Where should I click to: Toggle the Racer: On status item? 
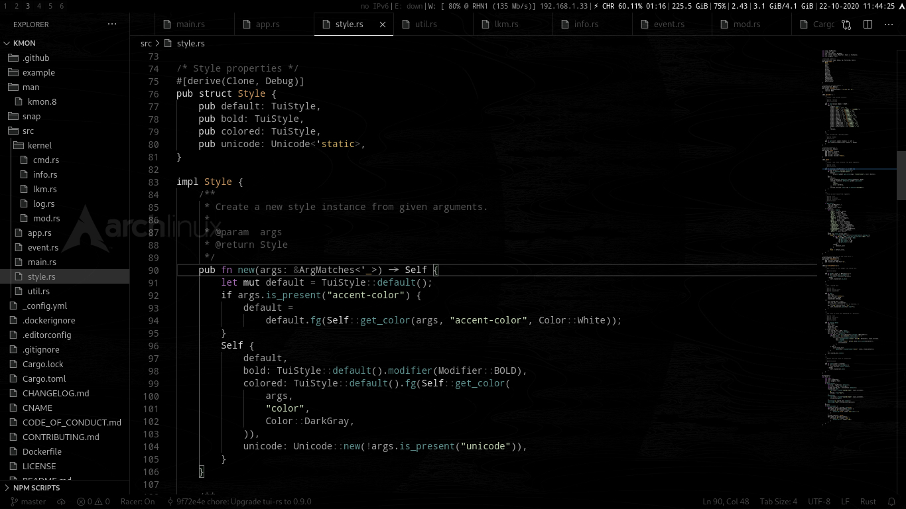click(x=138, y=502)
